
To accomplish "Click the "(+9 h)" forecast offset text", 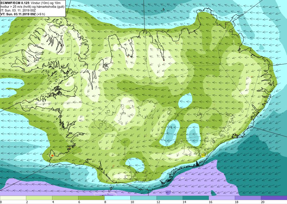I will click(x=41, y=14).
